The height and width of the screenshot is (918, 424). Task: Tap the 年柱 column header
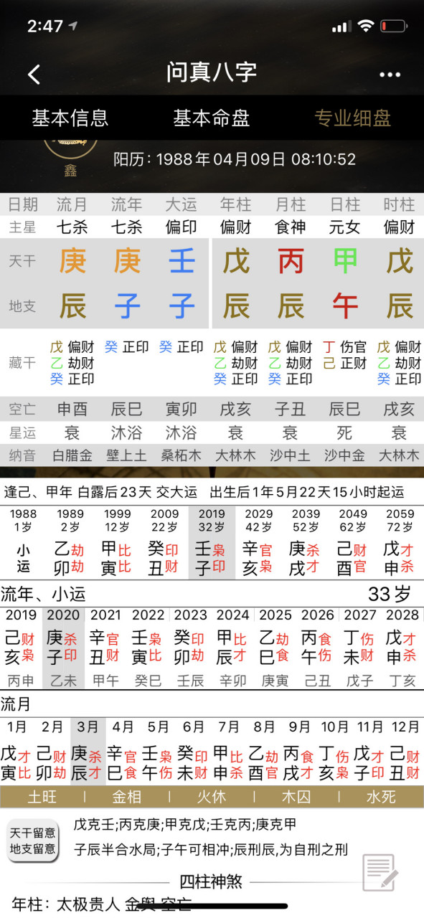coord(236,205)
